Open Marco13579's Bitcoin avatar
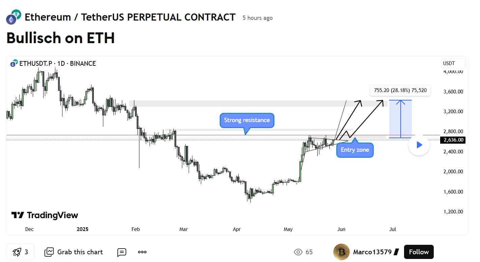Viewport: 480px width, 262px height. 341,252
